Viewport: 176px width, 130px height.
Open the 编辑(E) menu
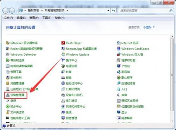point(21,18)
